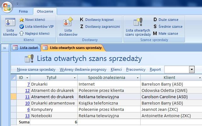Select the row selector for record 11

(x=14, y=97)
